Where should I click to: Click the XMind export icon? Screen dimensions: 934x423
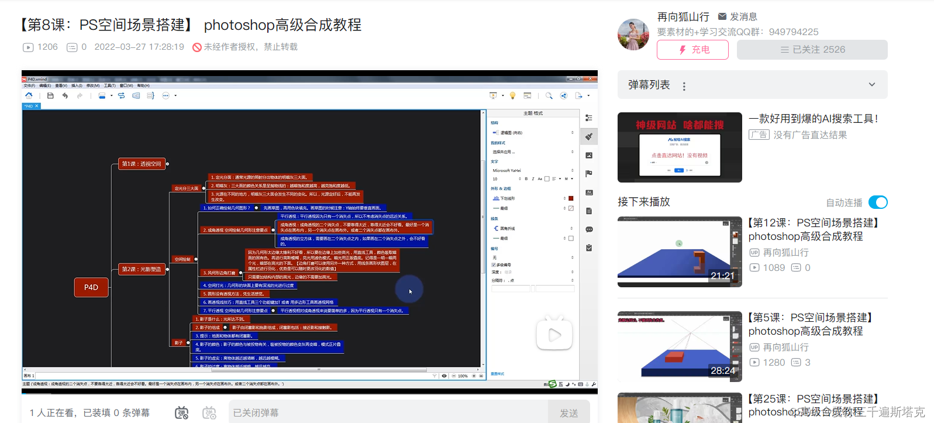(x=578, y=95)
